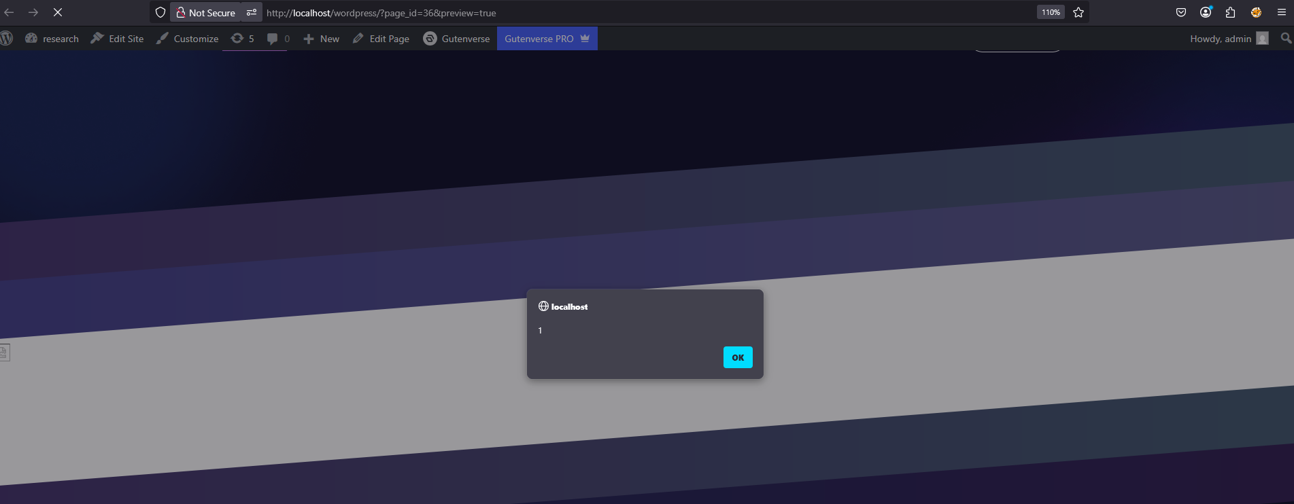Click the Gutenverse PRO crown button
The image size is (1294, 504).
point(547,39)
